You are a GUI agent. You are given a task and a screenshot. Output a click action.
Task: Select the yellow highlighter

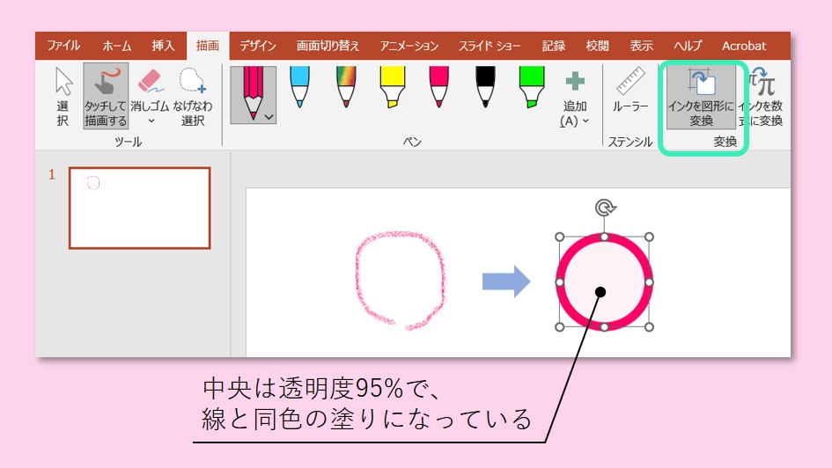point(392,87)
